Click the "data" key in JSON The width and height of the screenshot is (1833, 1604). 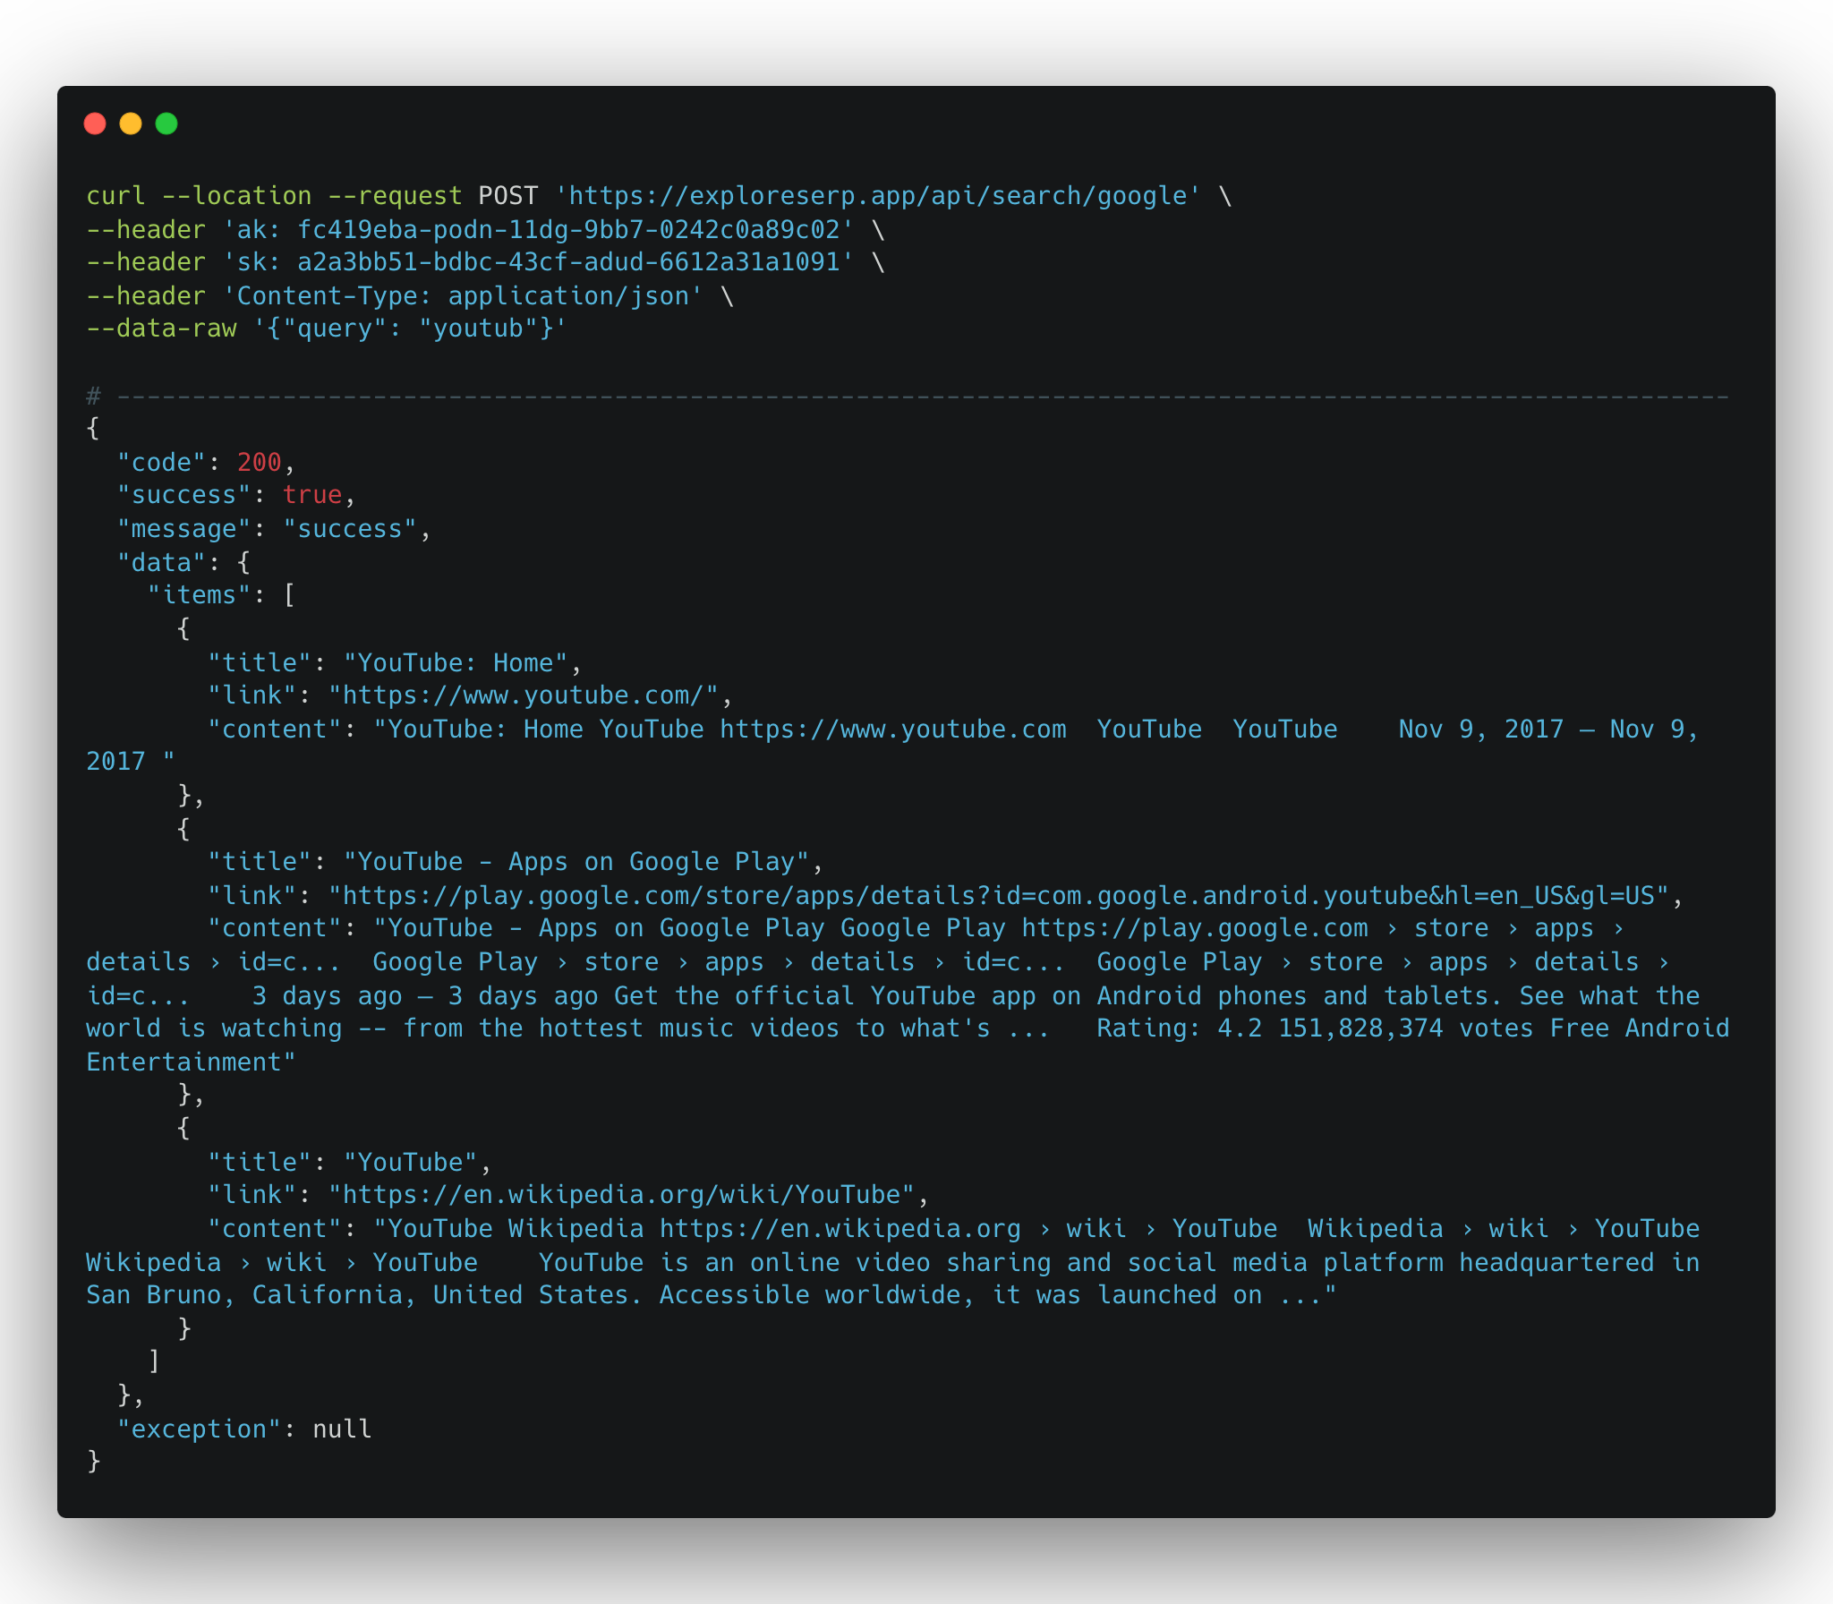[x=161, y=563]
